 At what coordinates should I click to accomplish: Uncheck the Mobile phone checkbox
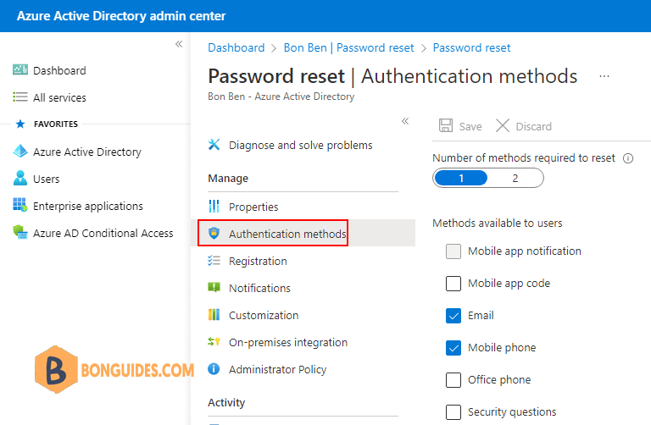(x=453, y=348)
